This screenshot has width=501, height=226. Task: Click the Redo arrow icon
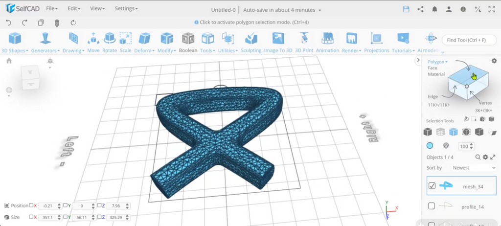coord(24,23)
